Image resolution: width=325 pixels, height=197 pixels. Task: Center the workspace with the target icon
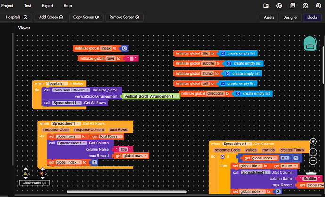pos(313,142)
